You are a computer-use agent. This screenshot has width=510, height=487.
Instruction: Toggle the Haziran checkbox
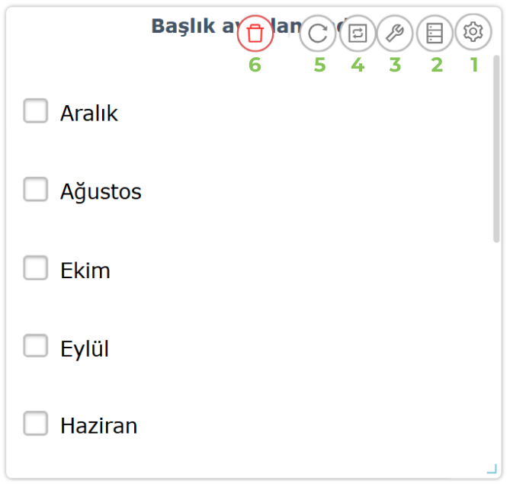[35, 424]
